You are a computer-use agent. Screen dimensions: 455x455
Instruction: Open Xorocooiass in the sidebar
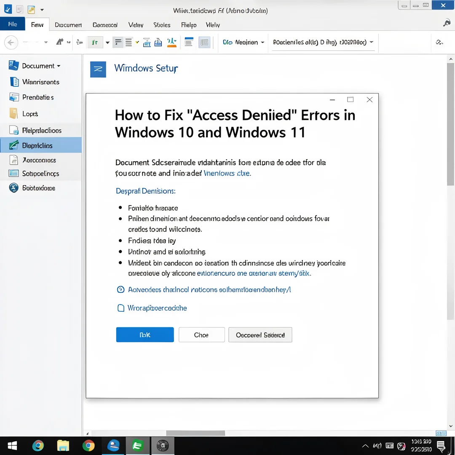coord(41,160)
